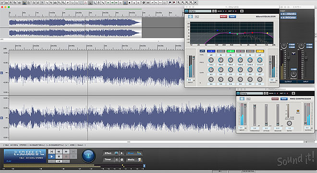Toggle the EQ curve display button left of the band buttons
This screenshot has width=317, height=173.
click(x=202, y=51)
